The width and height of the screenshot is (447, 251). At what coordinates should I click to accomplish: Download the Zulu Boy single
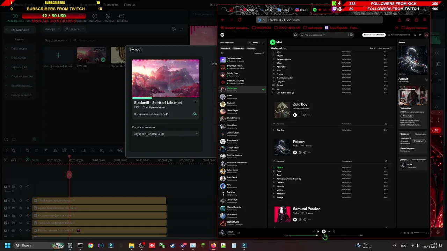point(305,115)
